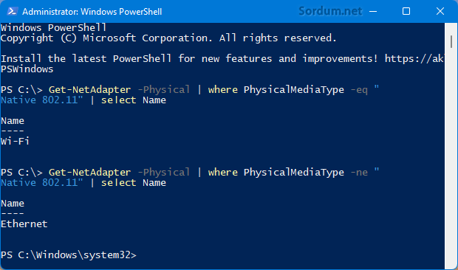The width and height of the screenshot is (458, 270).
Task: Click the Copyright Microsoft Corporation line
Action: pos(168,38)
